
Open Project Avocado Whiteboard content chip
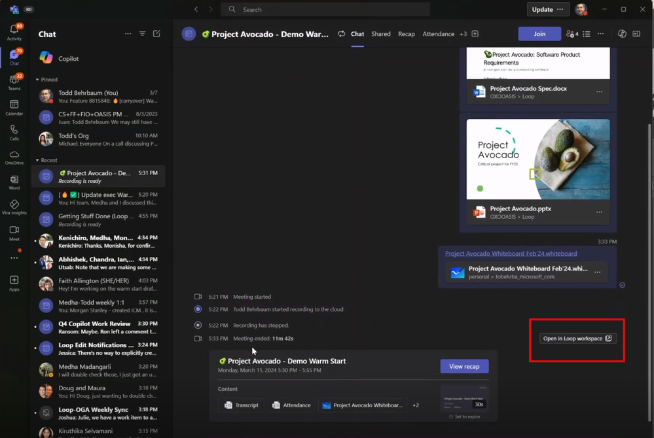point(363,405)
